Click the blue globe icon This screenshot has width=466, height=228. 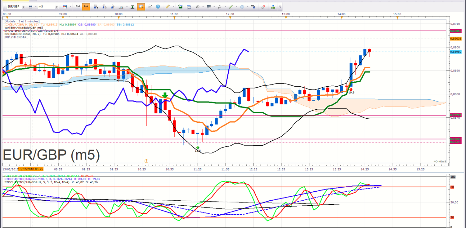pos(158,7)
